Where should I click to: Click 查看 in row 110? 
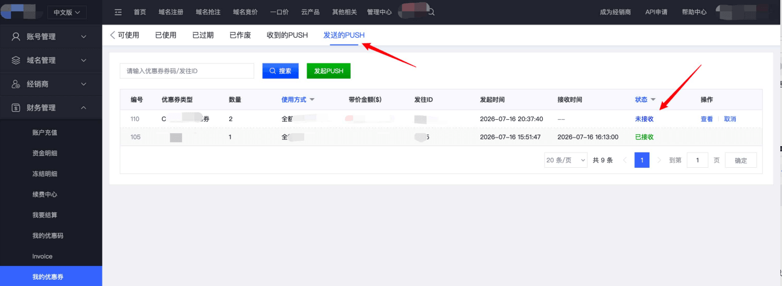[707, 119]
